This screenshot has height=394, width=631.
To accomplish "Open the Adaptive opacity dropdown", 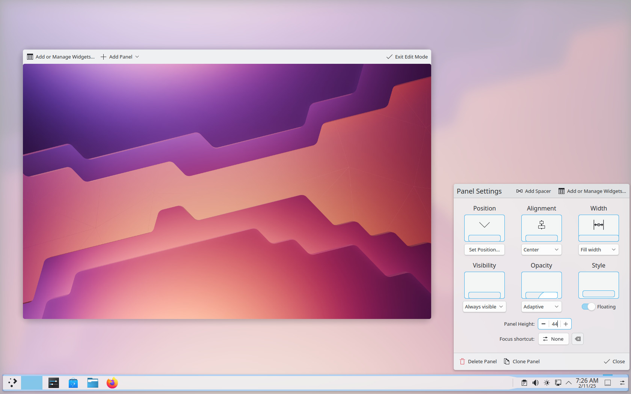I will point(542,307).
